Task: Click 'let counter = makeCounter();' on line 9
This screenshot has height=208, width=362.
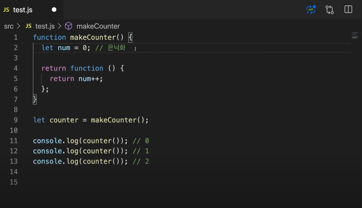Action: pos(91,120)
